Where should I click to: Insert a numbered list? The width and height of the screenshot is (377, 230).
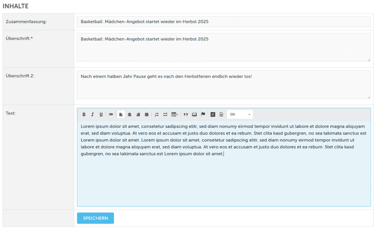[157, 114]
